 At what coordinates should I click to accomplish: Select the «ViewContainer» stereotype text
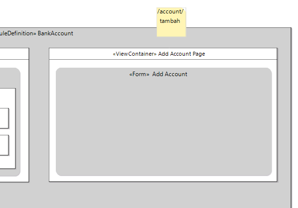click(x=135, y=54)
